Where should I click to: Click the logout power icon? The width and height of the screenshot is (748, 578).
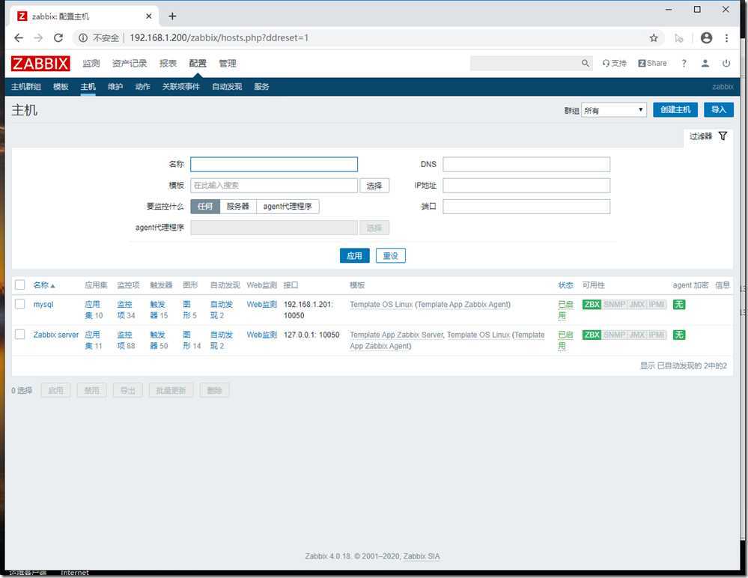[x=726, y=64]
